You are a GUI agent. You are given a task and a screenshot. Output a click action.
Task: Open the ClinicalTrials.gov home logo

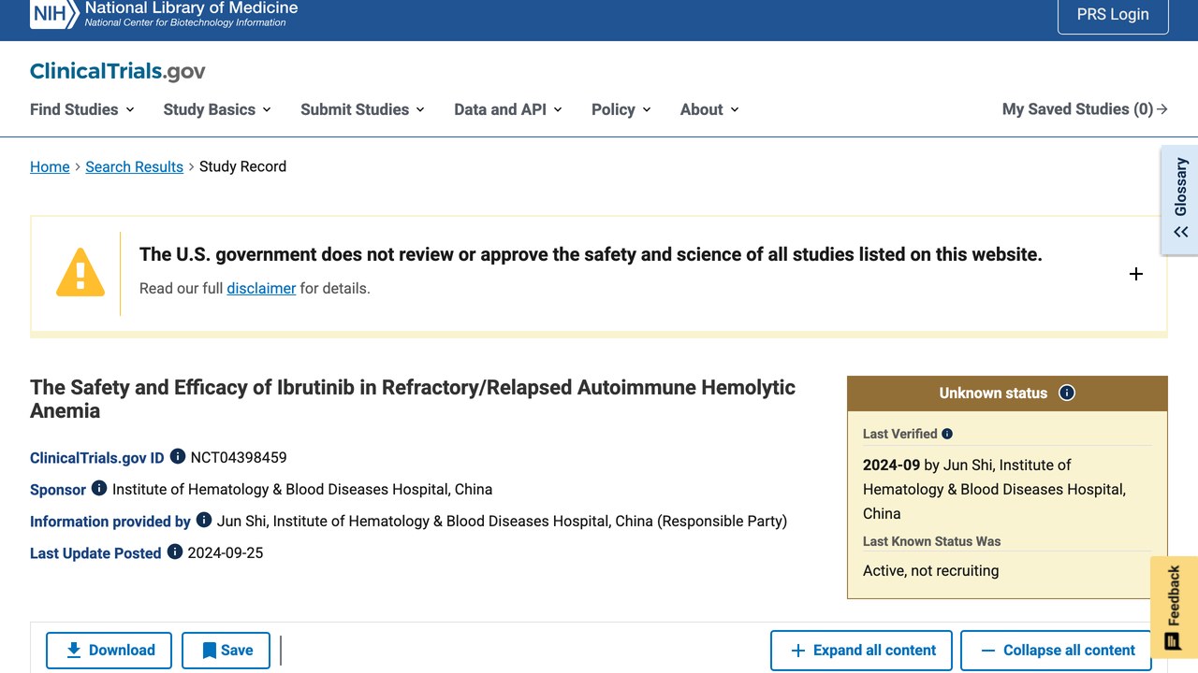click(118, 72)
